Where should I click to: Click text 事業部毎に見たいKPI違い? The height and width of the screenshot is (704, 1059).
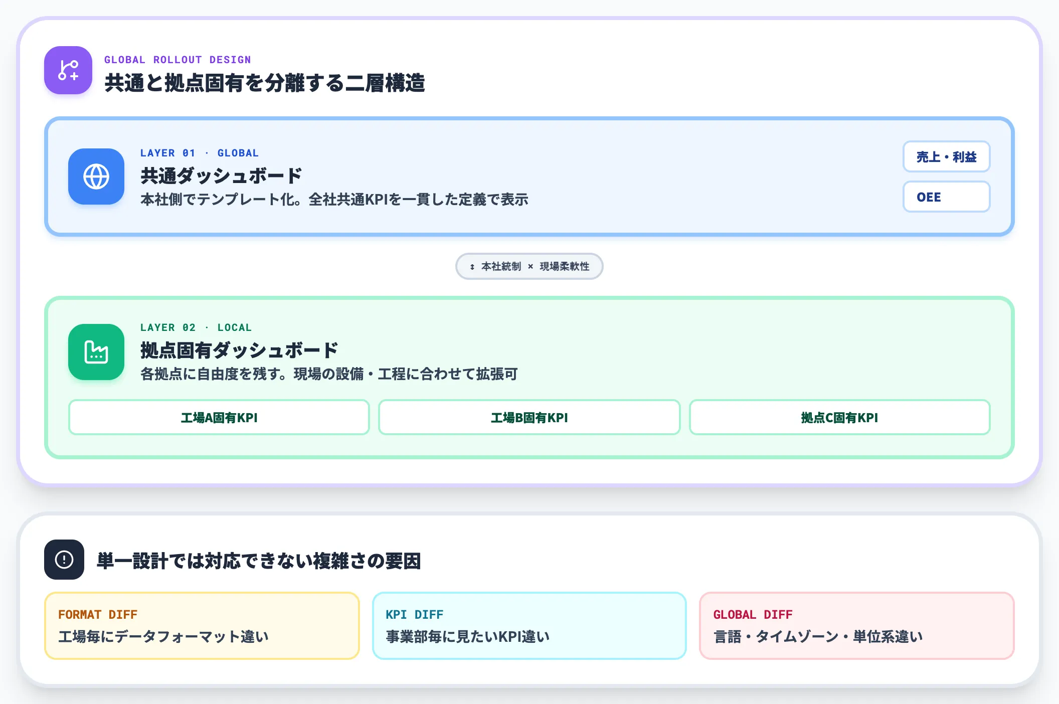[468, 637]
